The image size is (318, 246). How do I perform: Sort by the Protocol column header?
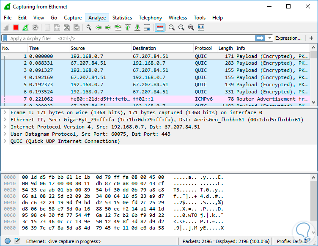(205, 48)
